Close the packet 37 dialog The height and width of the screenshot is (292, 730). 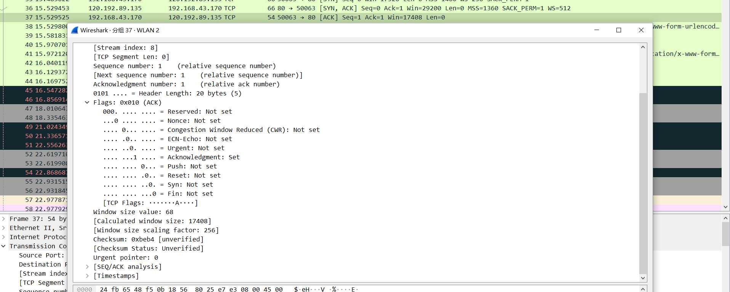[641, 30]
